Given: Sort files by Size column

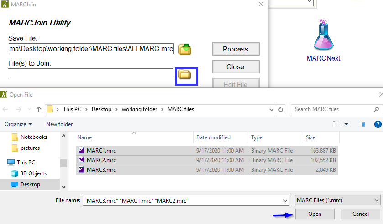Looking at the screenshot, I should click(310, 137).
